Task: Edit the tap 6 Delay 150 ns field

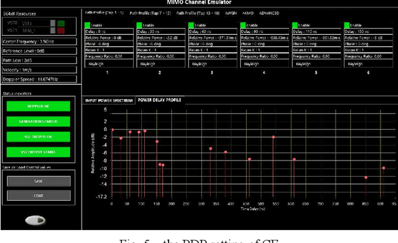Action: tap(369, 32)
